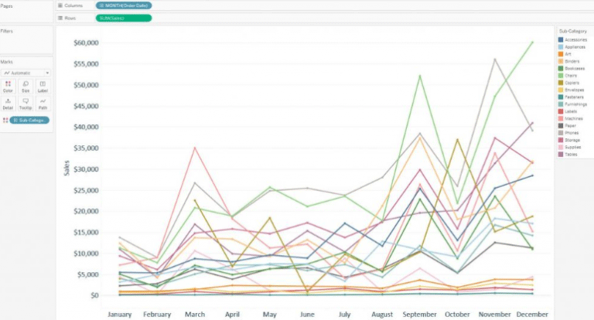This screenshot has width=594, height=320.
Task: Click the Filters shelf header
Action: 7,31
